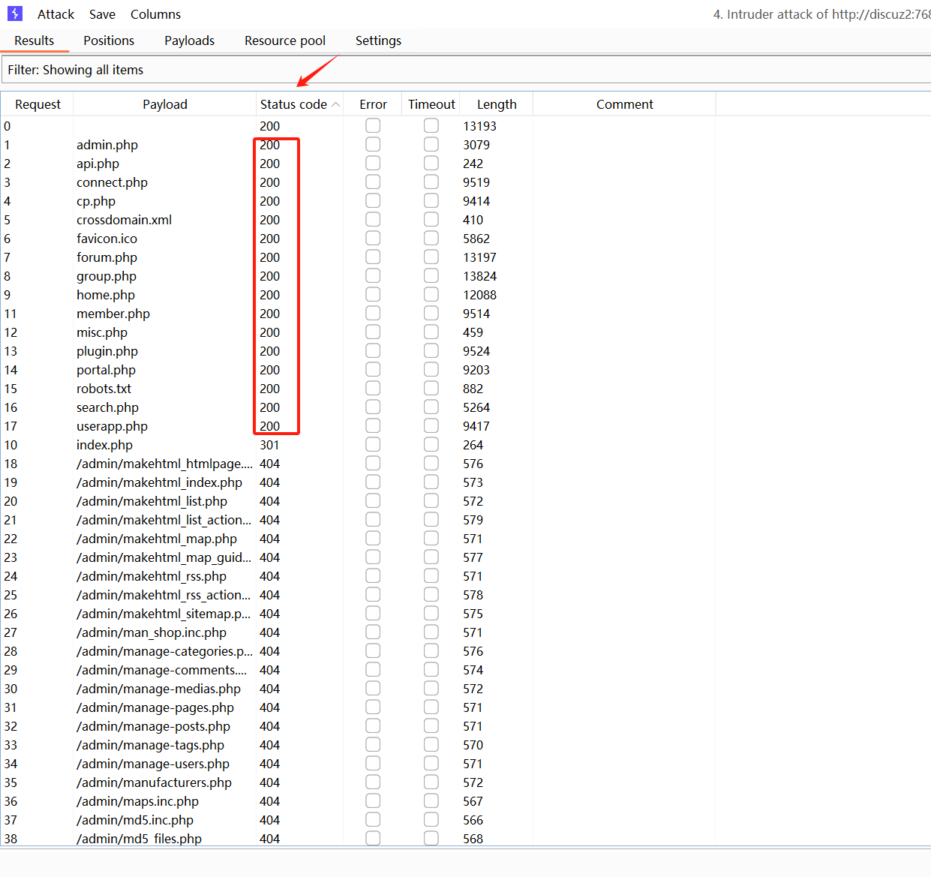This screenshot has width=931, height=877.
Task: Tick the Error checkbox for /admin/manage-users.php
Action: (x=373, y=763)
